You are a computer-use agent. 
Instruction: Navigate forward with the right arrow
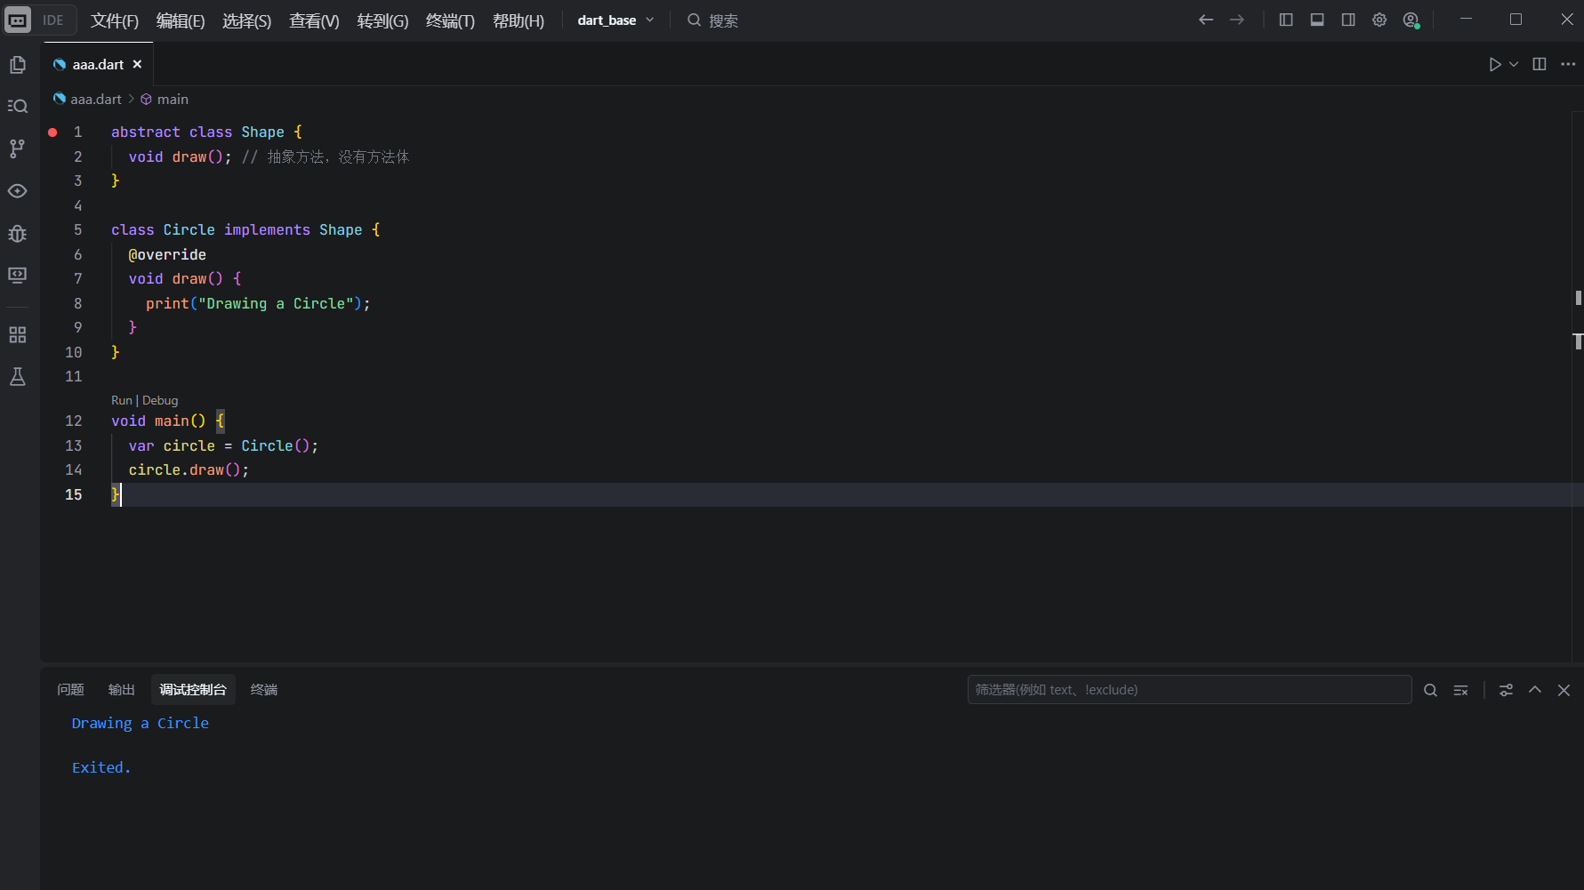[1237, 20]
